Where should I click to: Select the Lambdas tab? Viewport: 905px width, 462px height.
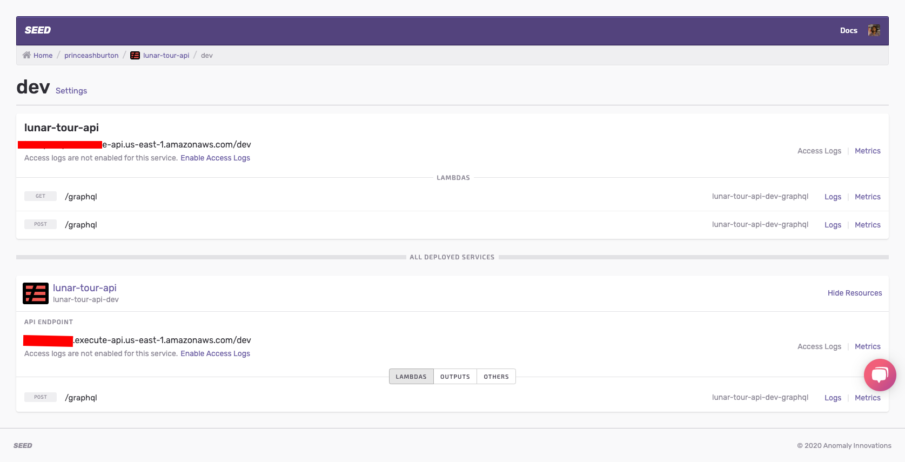411,377
